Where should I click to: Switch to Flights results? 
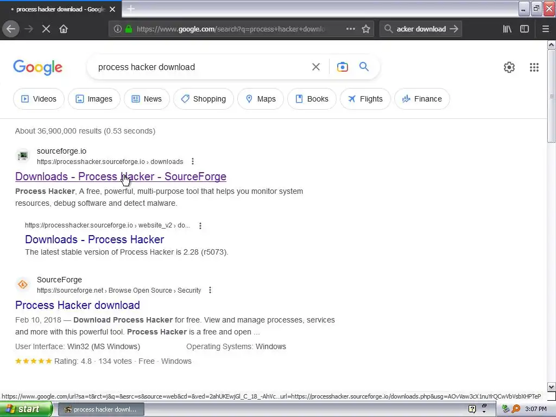click(365, 99)
